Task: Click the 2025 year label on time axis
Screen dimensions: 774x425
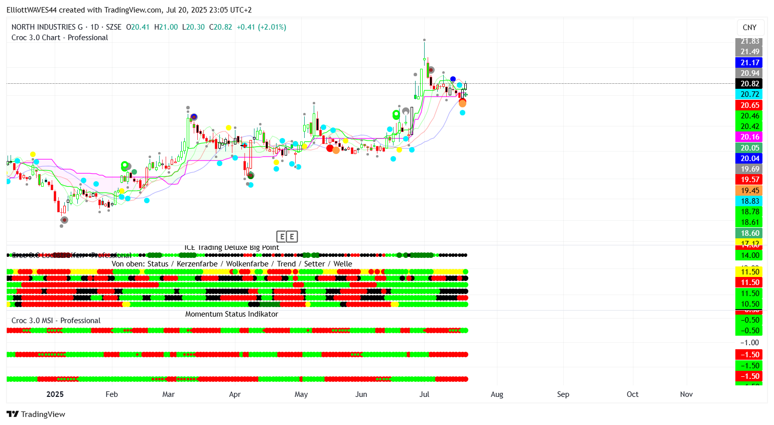Action: click(55, 394)
